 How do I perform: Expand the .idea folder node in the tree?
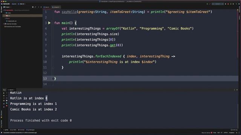point(5,13)
